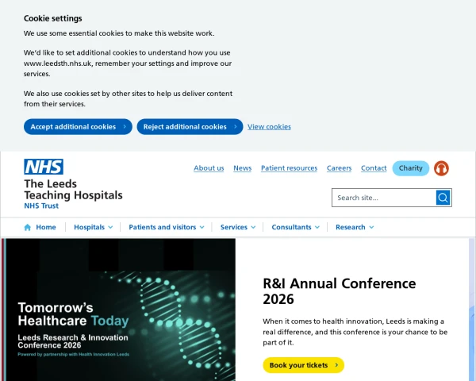Image resolution: width=476 pixels, height=381 pixels.
Task: Click the R&I Annual Conference 2026 heading
Action: [x=339, y=291]
